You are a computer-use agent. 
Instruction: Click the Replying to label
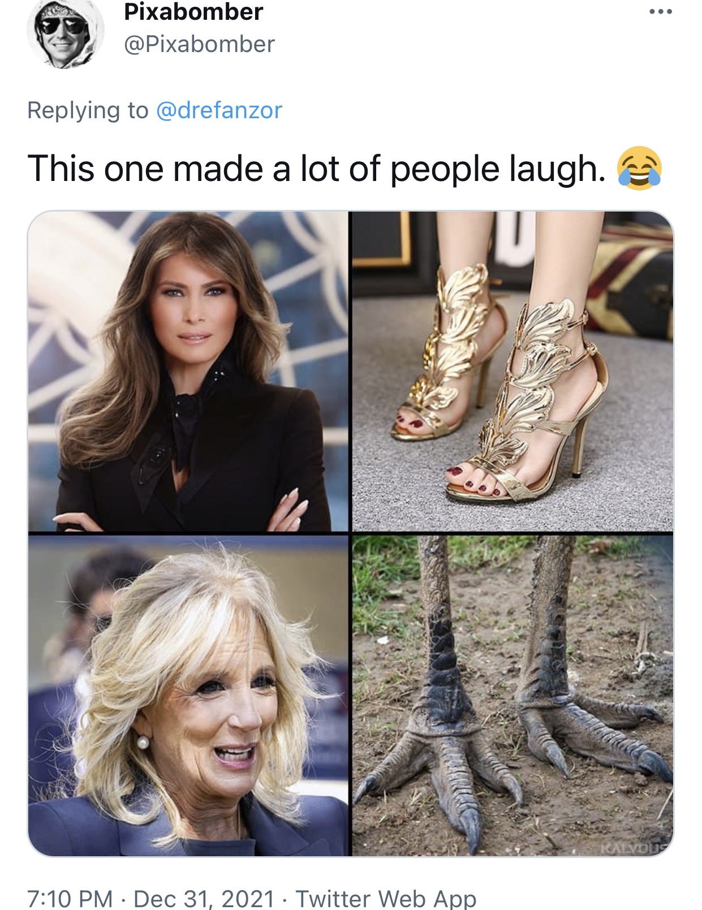point(88,110)
